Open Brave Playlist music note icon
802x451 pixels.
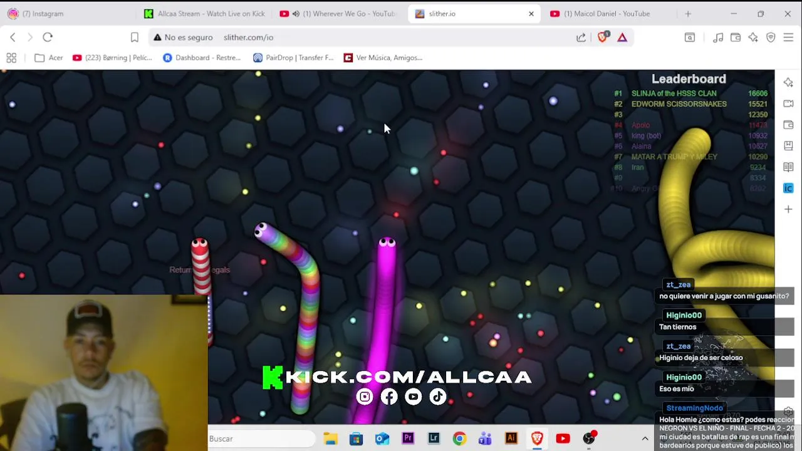coord(718,38)
